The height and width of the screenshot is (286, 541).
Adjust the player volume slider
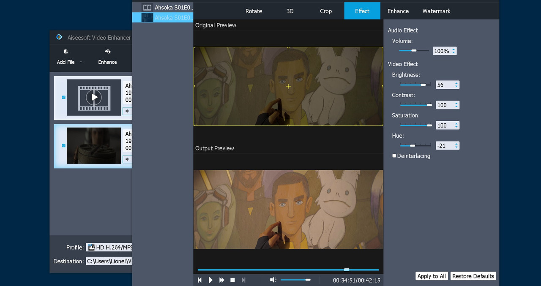tap(295, 280)
